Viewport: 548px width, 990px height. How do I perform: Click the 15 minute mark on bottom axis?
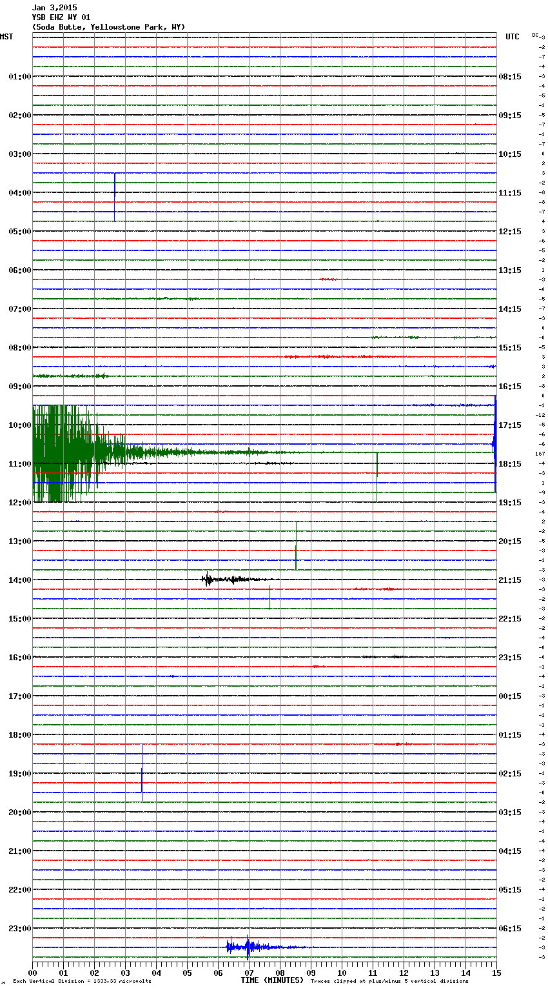click(x=496, y=973)
